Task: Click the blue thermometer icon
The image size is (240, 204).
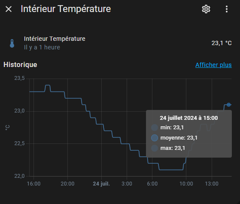Action: tap(12, 43)
